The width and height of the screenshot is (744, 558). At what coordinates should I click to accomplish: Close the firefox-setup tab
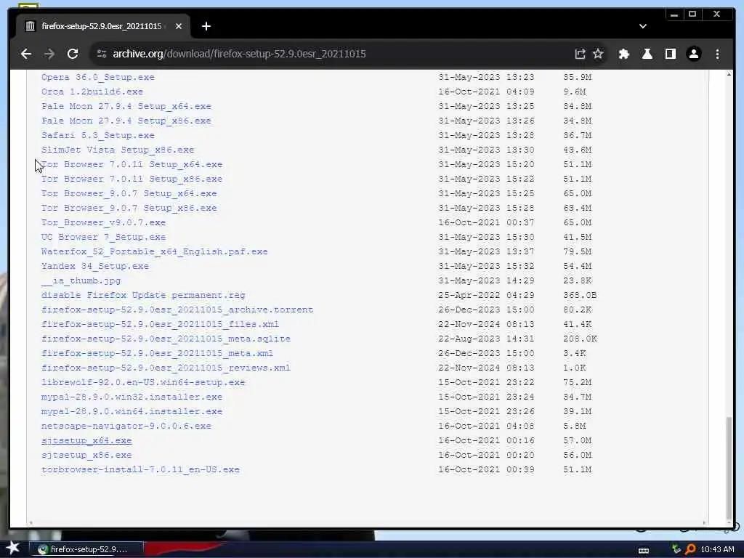179,27
